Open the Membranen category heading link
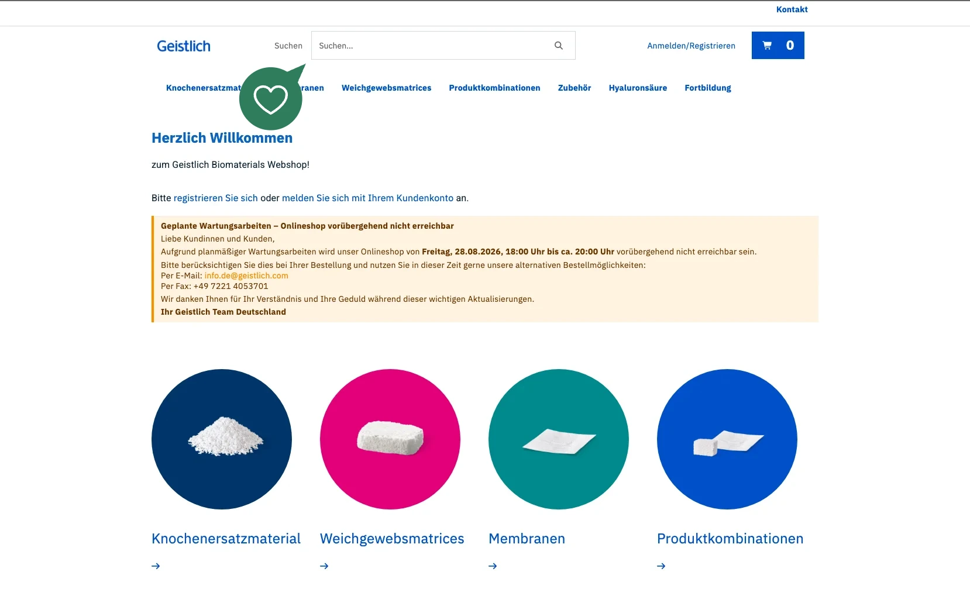 [527, 539]
